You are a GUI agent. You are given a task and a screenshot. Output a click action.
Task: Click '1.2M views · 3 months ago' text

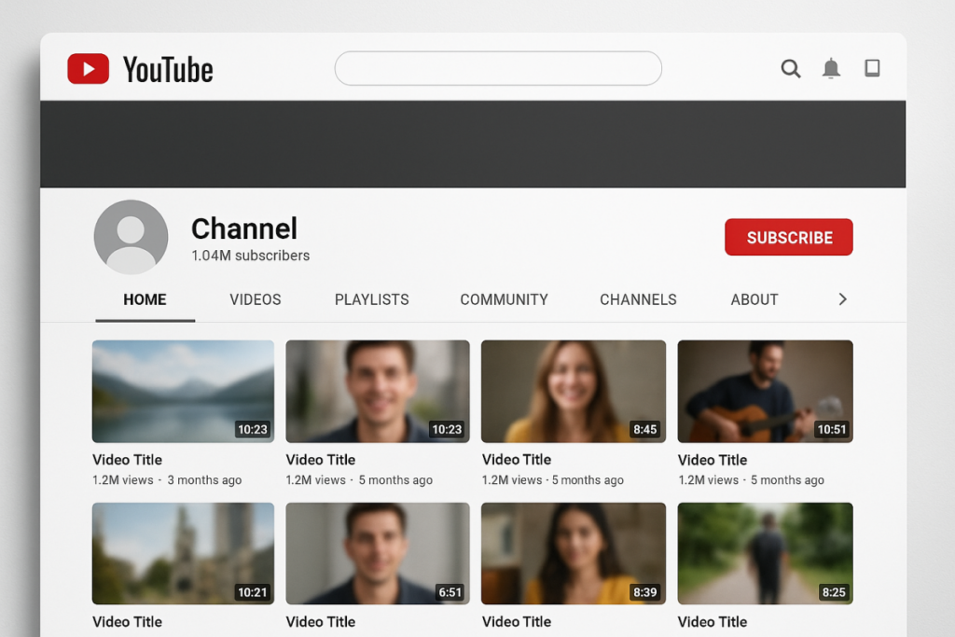pyautogui.click(x=167, y=480)
